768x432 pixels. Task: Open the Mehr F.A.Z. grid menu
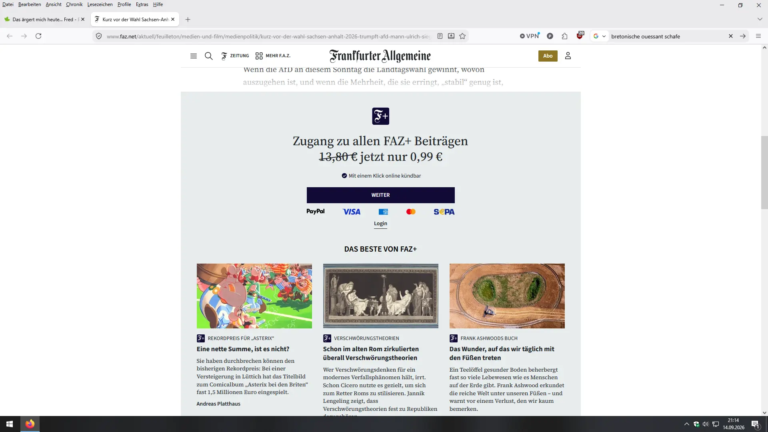pos(273,56)
